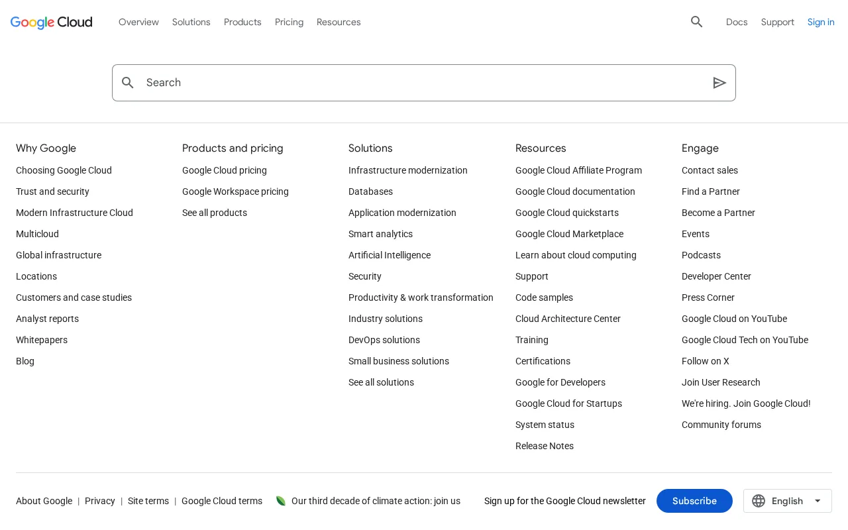
Task: Open Choosing Google Cloud link
Action: point(64,170)
